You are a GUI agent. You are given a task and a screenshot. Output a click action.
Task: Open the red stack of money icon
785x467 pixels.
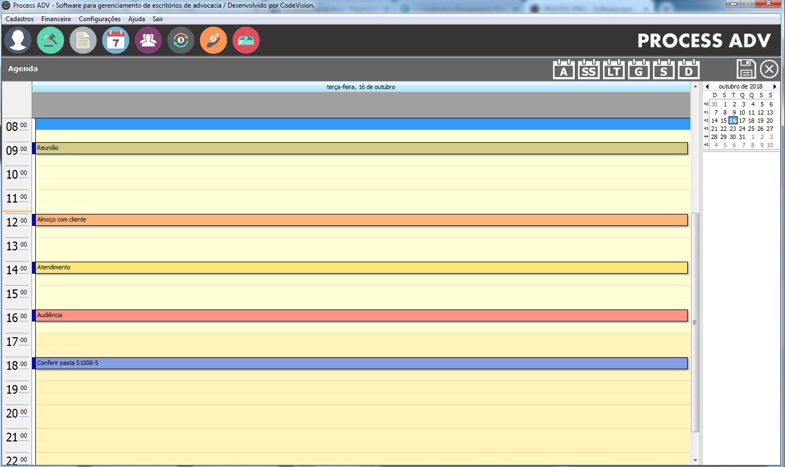pyautogui.click(x=246, y=41)
